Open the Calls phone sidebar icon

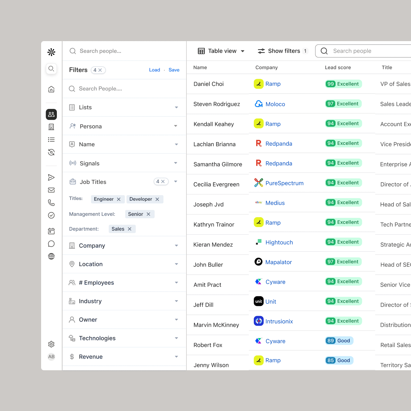click(x=51, y=203)
